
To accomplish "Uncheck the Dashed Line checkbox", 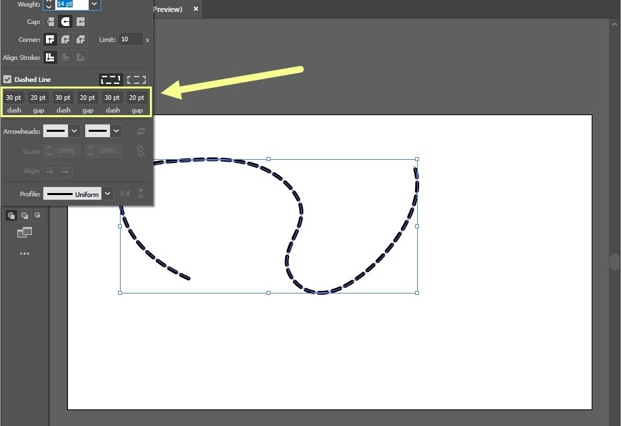I will click(x=7, y=79).
